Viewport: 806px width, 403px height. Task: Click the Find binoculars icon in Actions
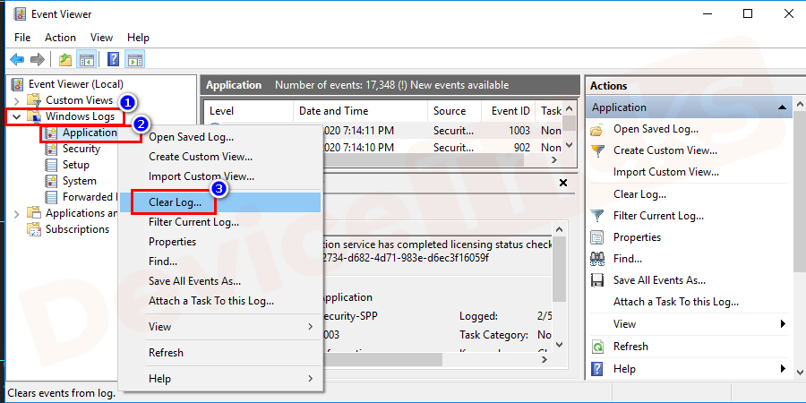pyautogui.click(x=597, y=259)
